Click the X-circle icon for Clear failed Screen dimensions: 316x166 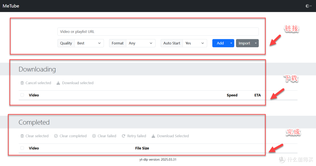[x=94, y=136]
